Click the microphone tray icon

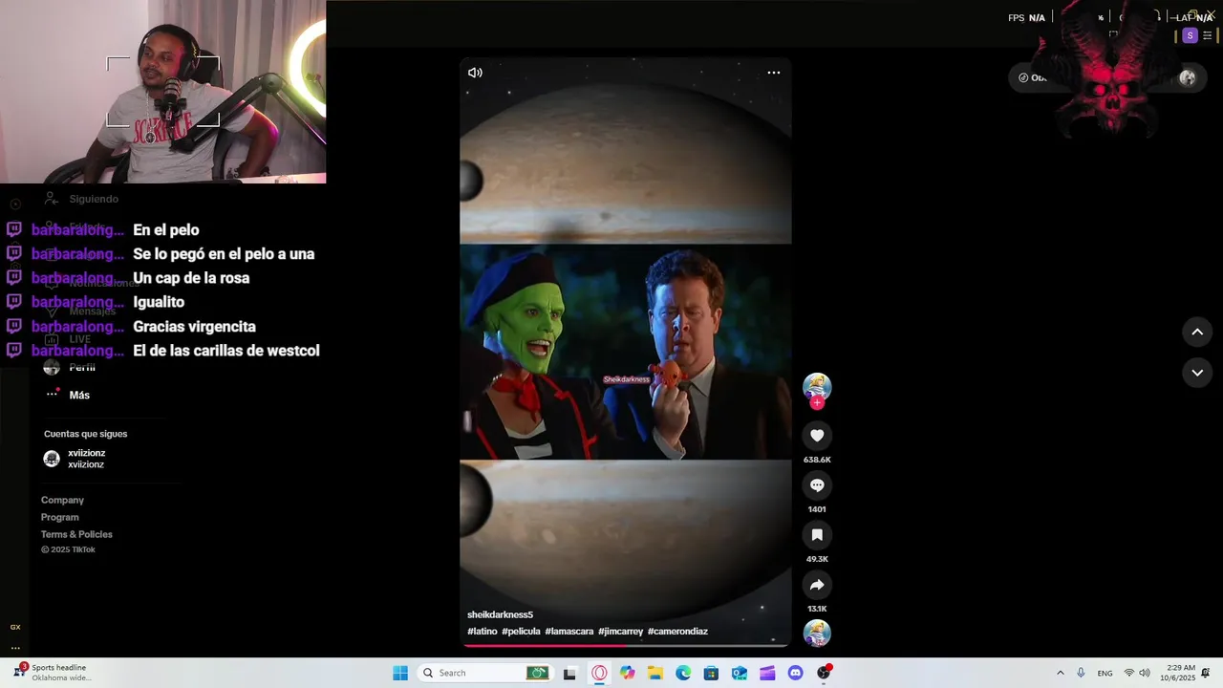coord(1081,673)
